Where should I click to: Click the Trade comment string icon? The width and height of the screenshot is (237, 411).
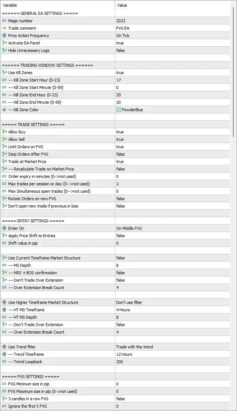pos(4,28)
